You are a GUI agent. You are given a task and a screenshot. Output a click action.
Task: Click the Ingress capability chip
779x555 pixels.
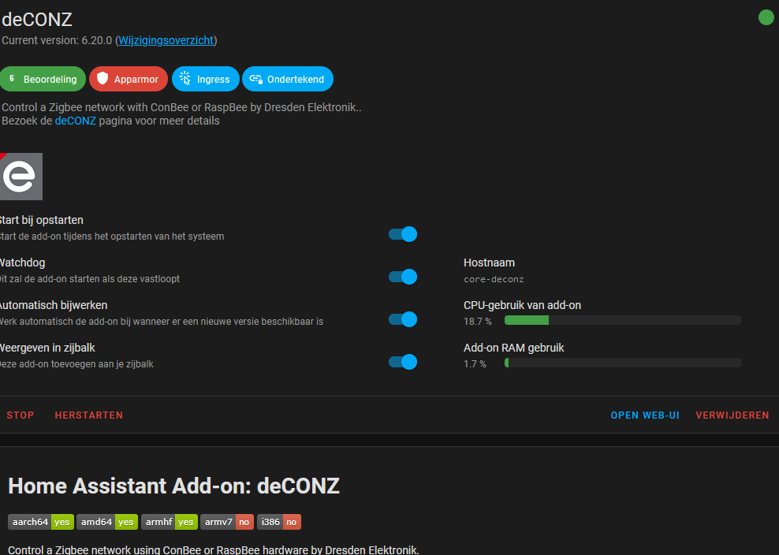[x=206, y=79]
